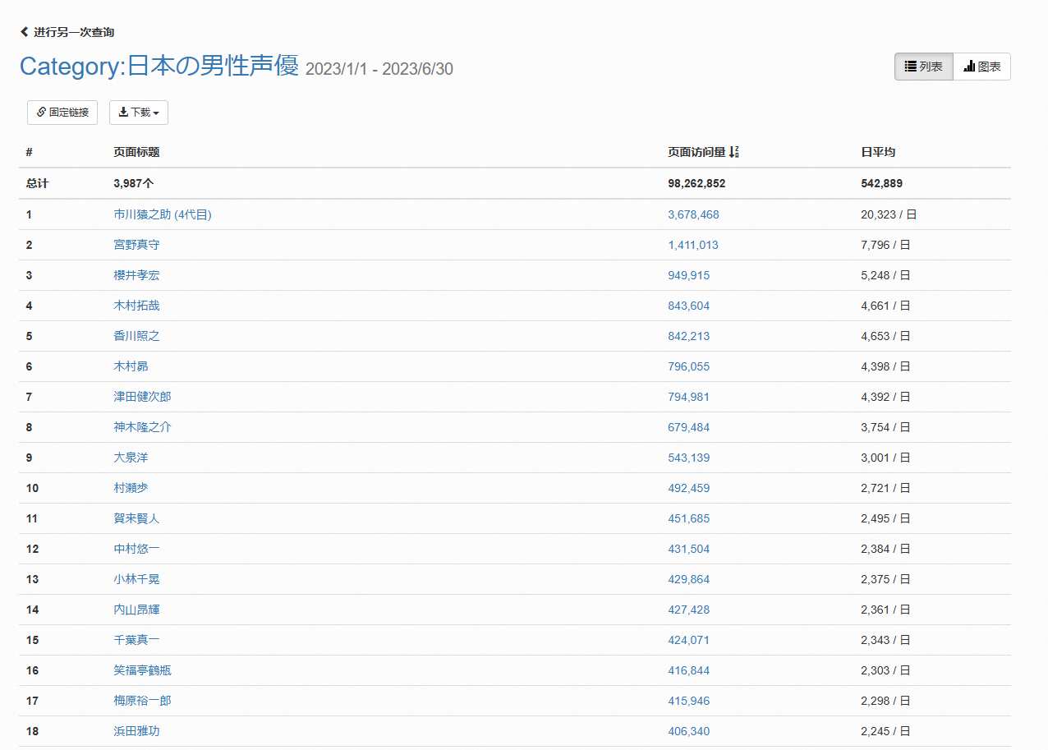Click the sort icon beside 页面访问量
Screen dimensions: 1048x750
734,152
